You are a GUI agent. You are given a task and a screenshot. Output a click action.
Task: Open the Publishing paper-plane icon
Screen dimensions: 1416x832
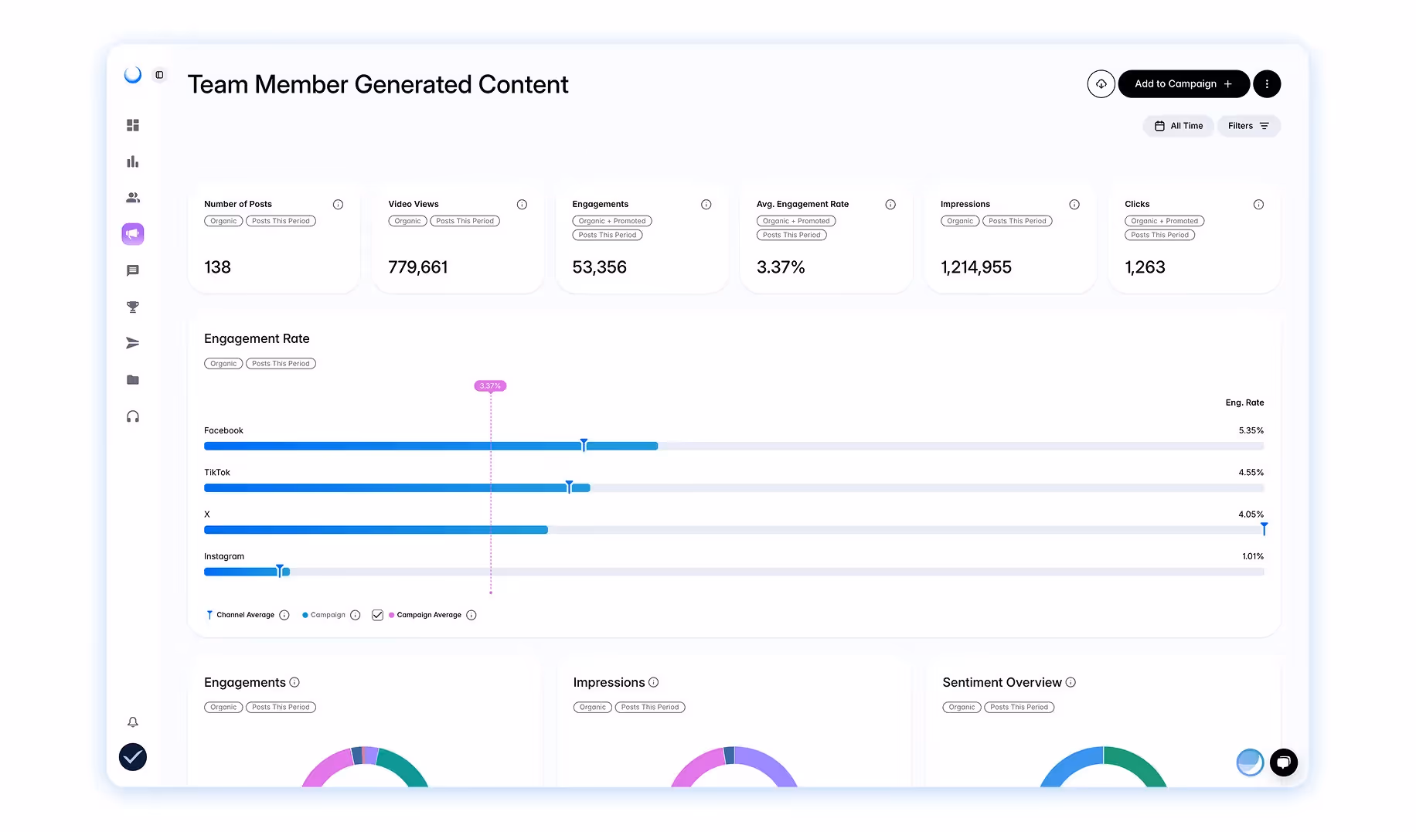(132, 342)
